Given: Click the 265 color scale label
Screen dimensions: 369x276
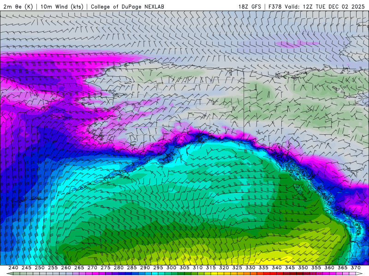Looking at the screenshot, I should click(79, 268).
